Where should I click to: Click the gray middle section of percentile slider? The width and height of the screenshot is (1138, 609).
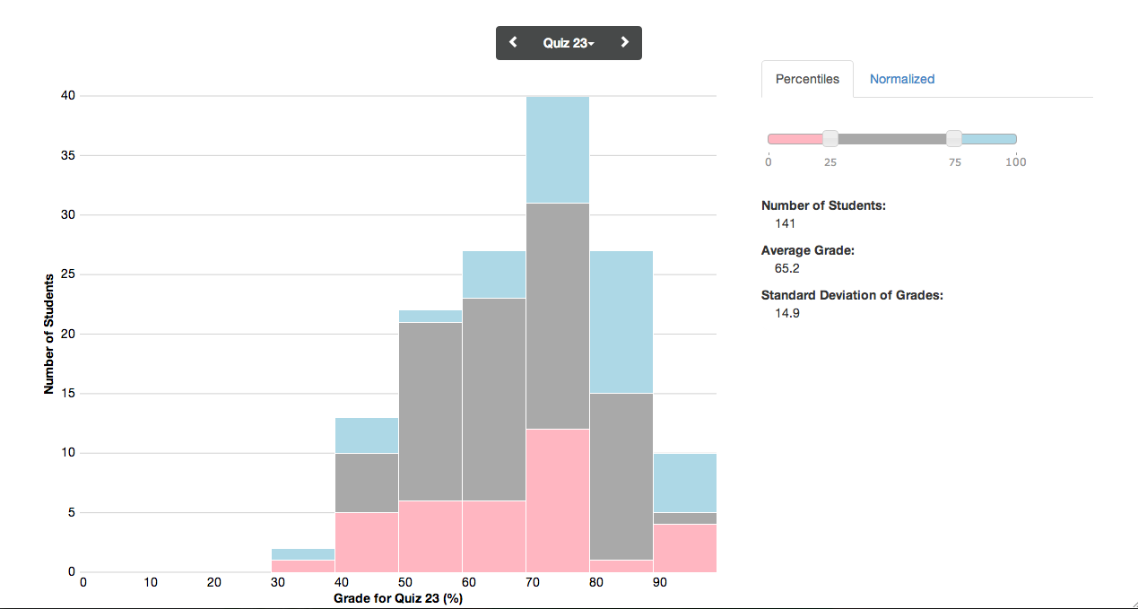(892, 139)
